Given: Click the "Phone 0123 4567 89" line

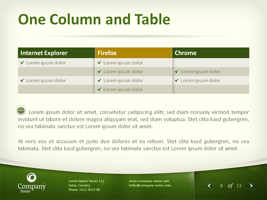Looking at the screenshot, I should pos(84,190).
